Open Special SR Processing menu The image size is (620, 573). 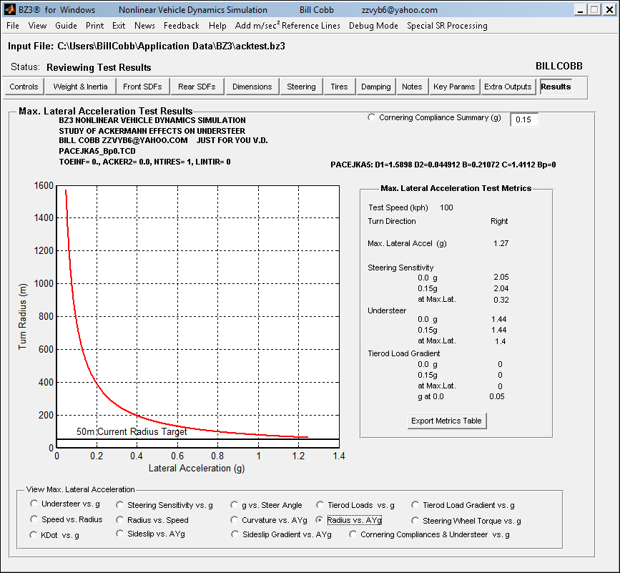(447, 26)
